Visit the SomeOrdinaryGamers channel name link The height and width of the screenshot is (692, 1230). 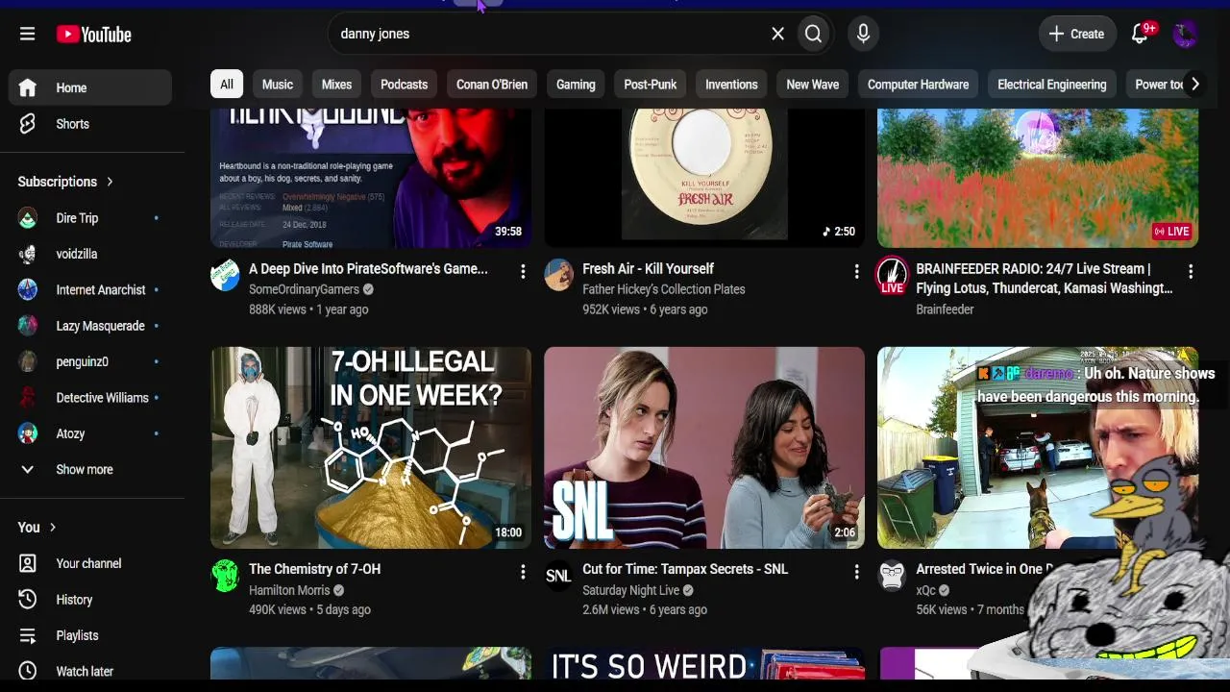[304, 289]
